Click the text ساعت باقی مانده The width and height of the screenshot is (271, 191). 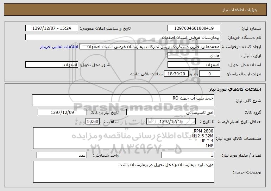(x=146, y=74)
